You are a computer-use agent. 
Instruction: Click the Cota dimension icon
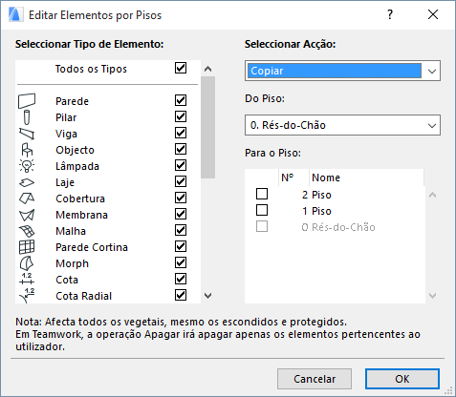pos(27,279)
